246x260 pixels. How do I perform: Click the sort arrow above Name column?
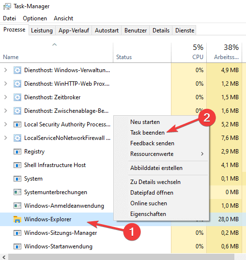pyautogui.click(x=54, y=45)
